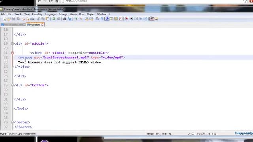
Task: Open the ? help menu
Action: point(110,14)
